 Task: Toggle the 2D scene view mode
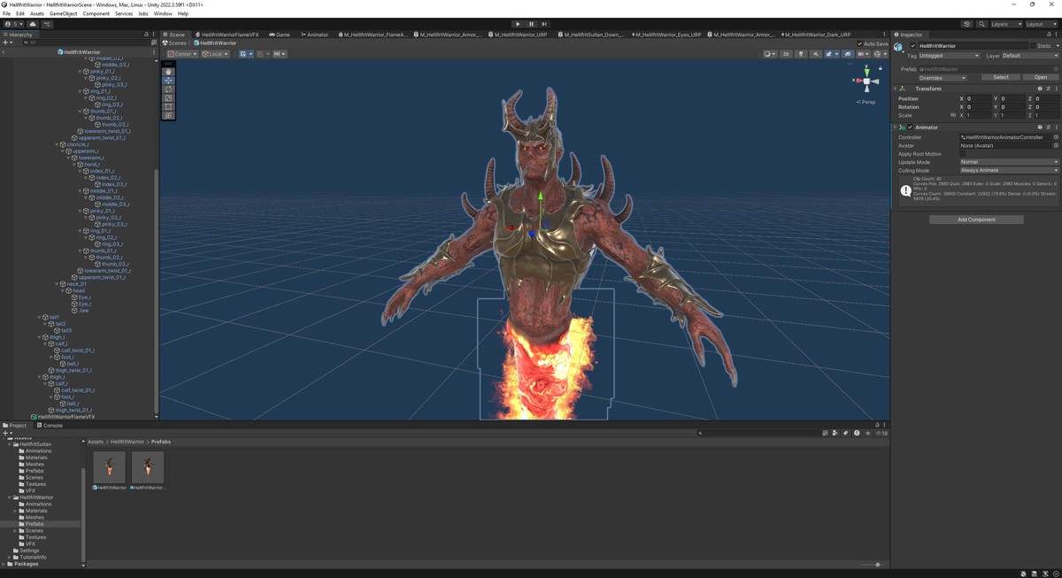click(x=785, y=54)
